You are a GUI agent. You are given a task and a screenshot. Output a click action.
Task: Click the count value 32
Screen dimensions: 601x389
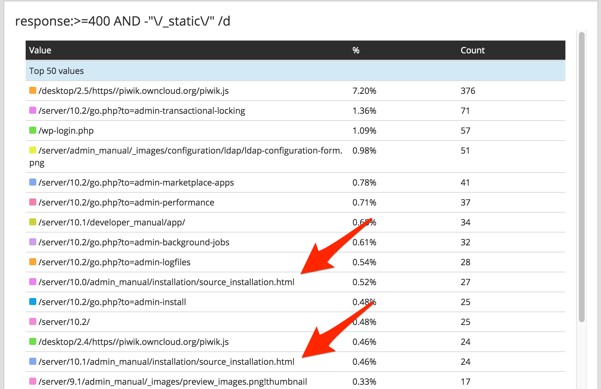465,242
